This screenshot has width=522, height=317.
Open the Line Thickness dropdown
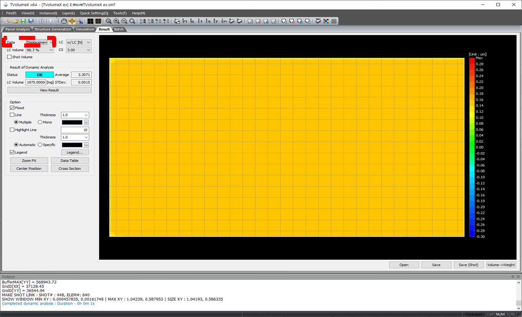pyautogui.click(x=75, y=115)
